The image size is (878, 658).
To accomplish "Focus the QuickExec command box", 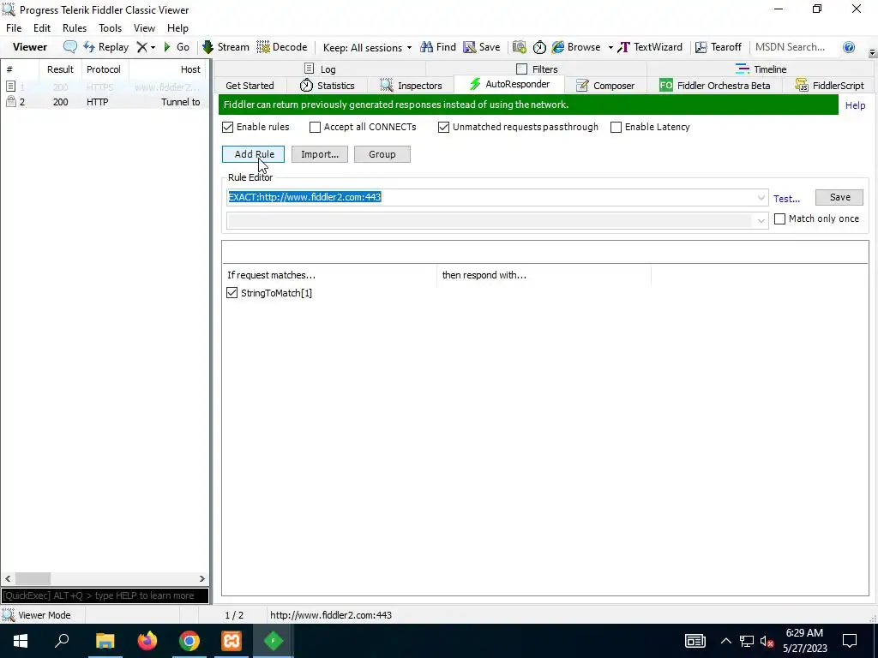I will [x=105, y=595].
